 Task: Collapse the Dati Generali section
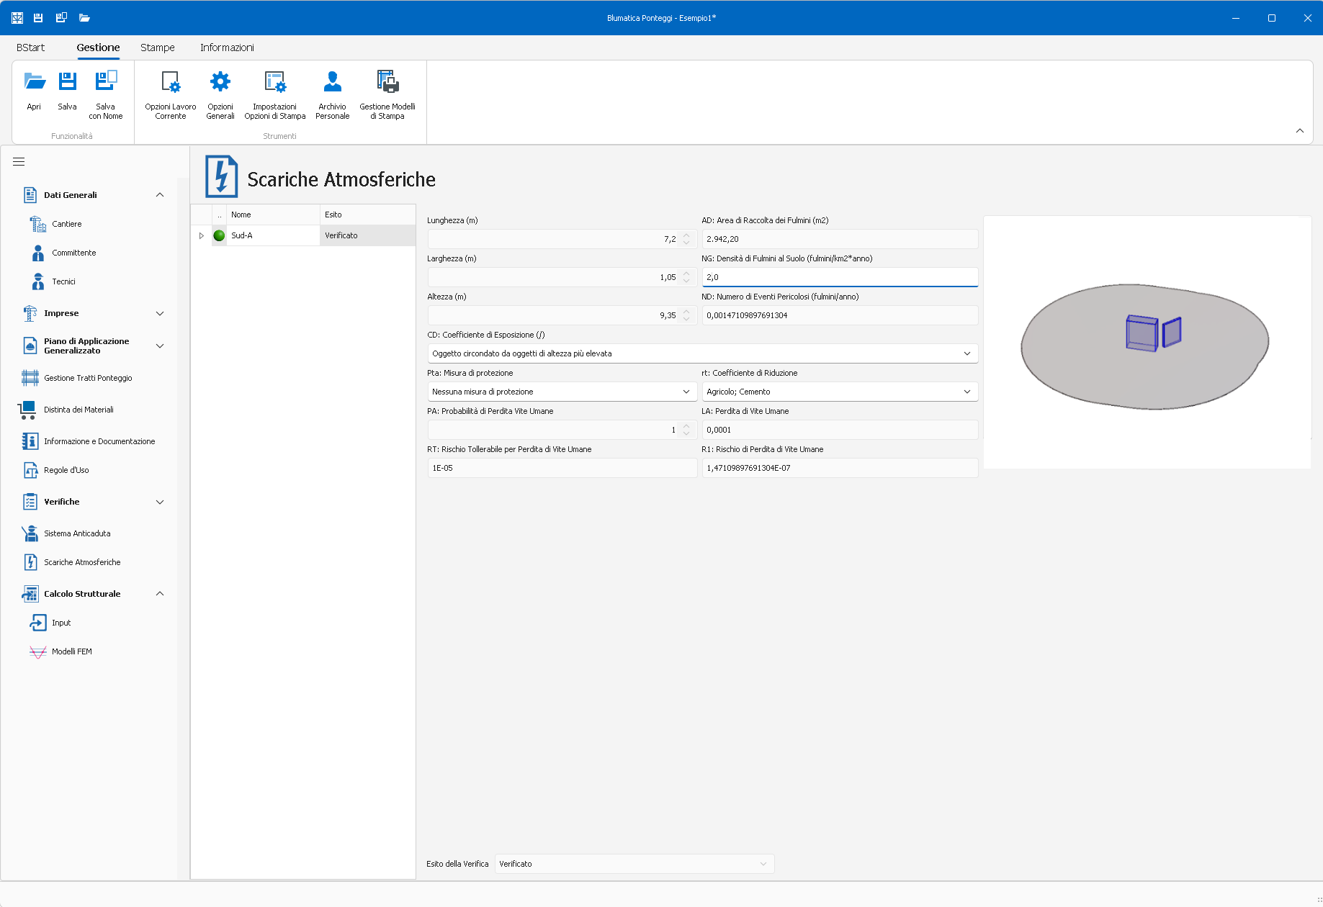click(x=160, y=195)
